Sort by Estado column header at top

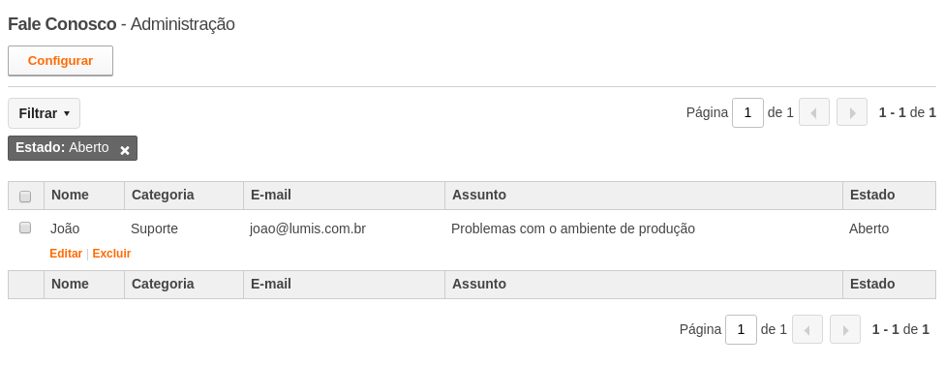click(872, 196)
